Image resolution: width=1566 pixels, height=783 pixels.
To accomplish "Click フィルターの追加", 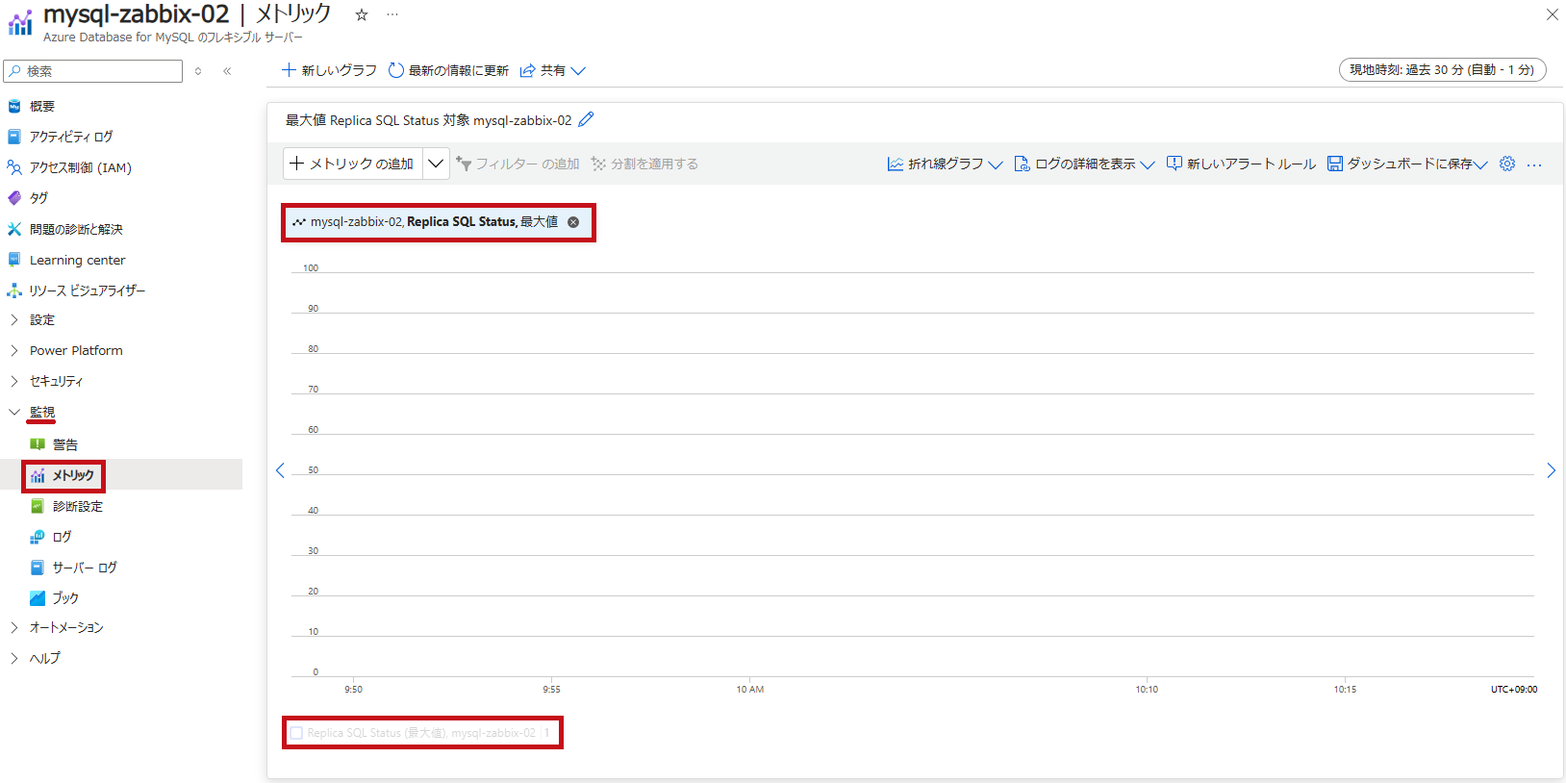I will pos(518,164).
